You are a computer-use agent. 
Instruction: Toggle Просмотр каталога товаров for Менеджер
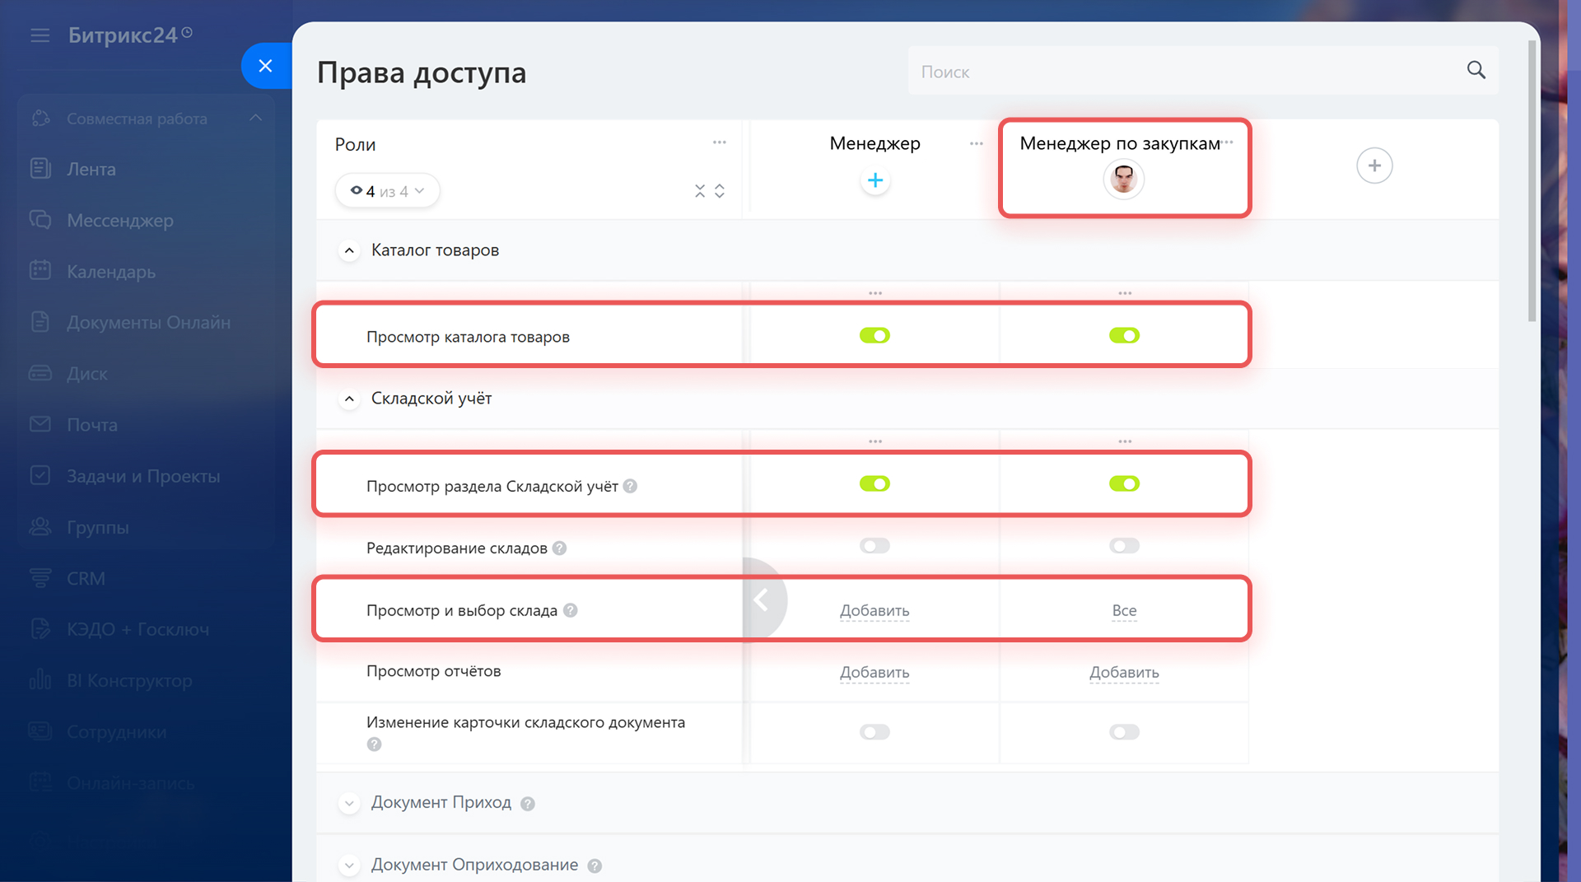874,335
